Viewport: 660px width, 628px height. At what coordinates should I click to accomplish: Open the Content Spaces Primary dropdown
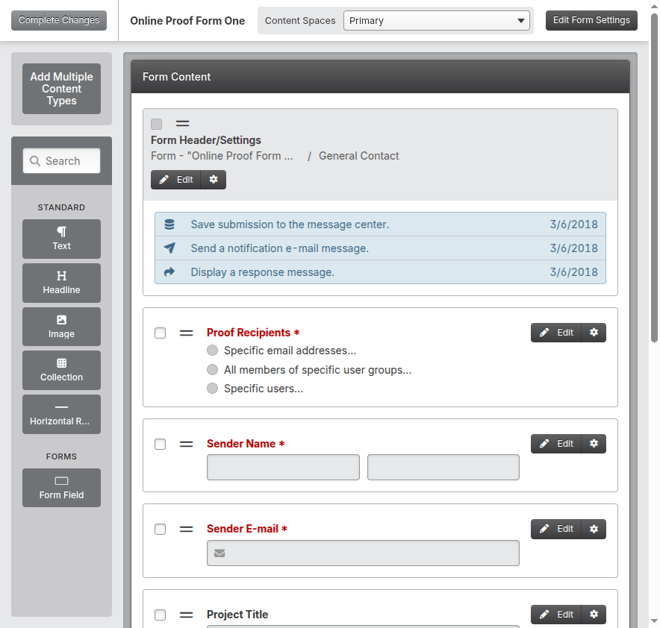pyautogui.click(x=437, y=21)
